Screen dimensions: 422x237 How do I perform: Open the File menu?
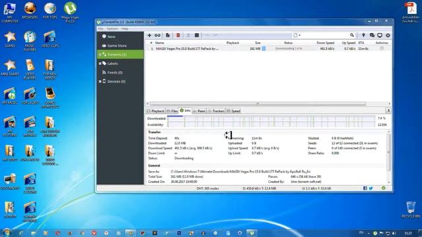101,29
